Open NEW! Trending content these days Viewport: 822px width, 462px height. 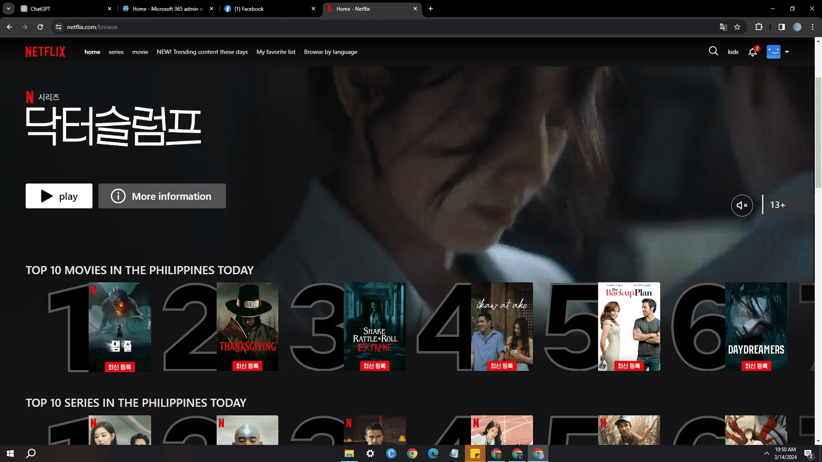click(x=202, y=52)
